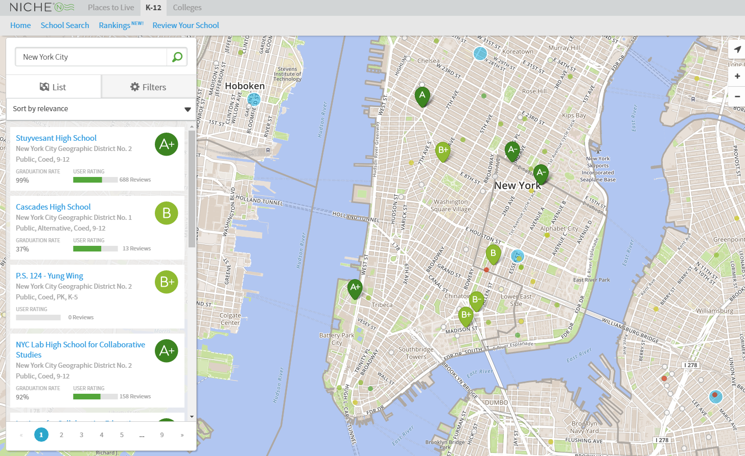Image resolution: width=745 pixels, height=456 pixels.
Task: Click the A+ map pin near Tribeca
Action: 355,288
